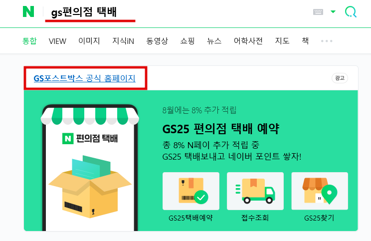Image resolution: width=371 pixels, height=241 pixels.
Task: Click the green Naver N logo
Action: 28,11
